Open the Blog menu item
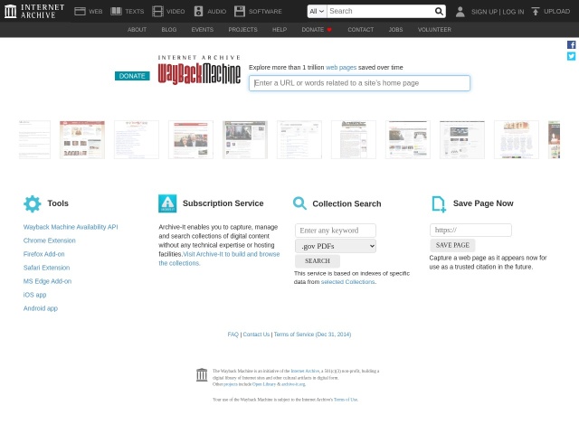This screenshot has height=434, width=579. 169,30
